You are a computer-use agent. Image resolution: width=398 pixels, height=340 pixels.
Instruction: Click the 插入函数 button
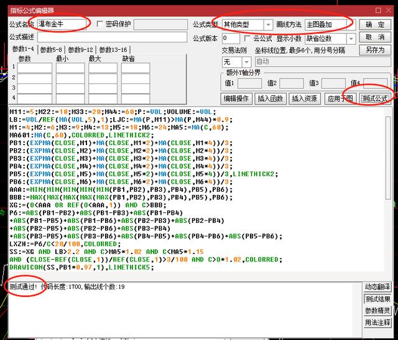[x=271, y=98]
